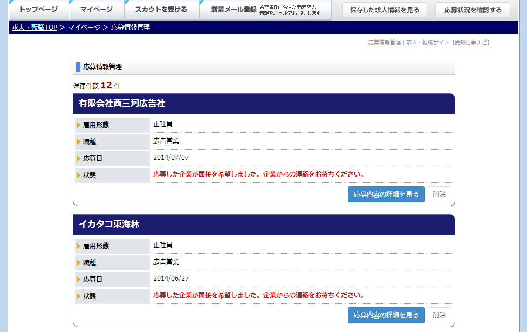The height and width of the screenshot is (332, 527).
Task: Select the スカウトを受ける tab
Action: 161,10
